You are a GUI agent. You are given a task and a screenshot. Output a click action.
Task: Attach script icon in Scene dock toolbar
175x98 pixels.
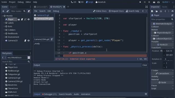click(x=29, y=11)
